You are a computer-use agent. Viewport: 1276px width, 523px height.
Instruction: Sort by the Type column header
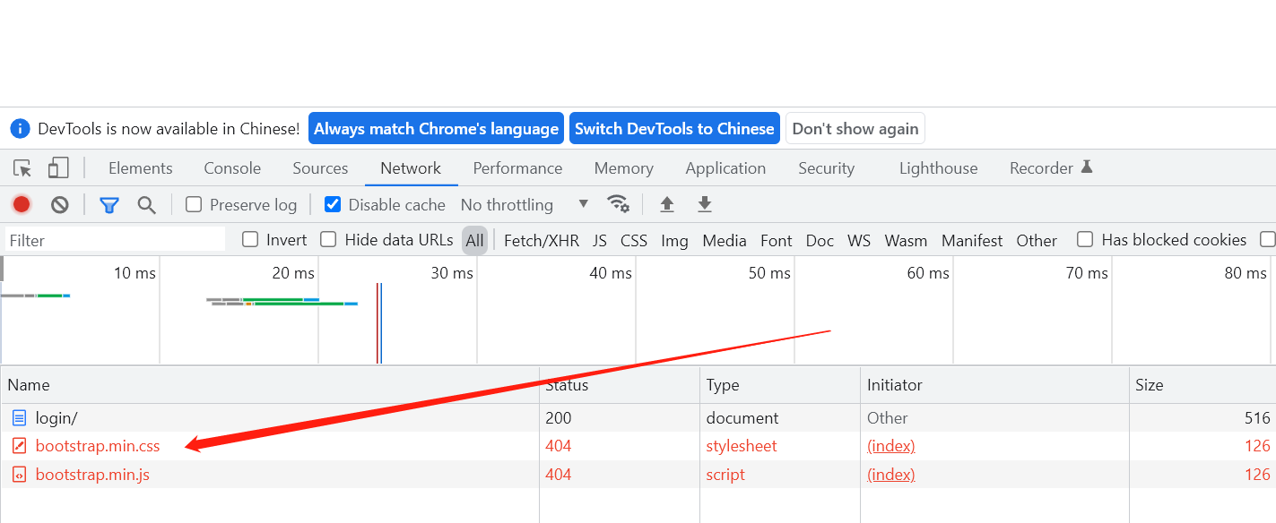click(x=780, y=385)
